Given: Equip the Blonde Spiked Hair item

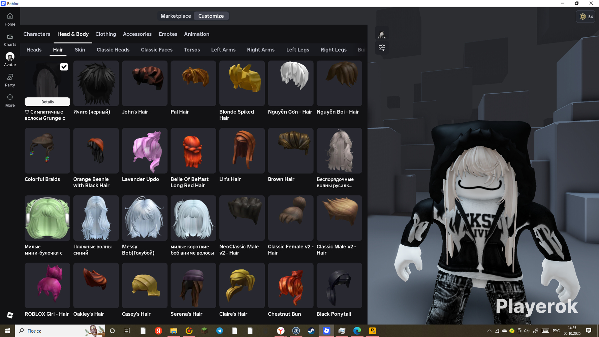Looking at the screenshot, I should pyautogui.click(x=242, y=83).
